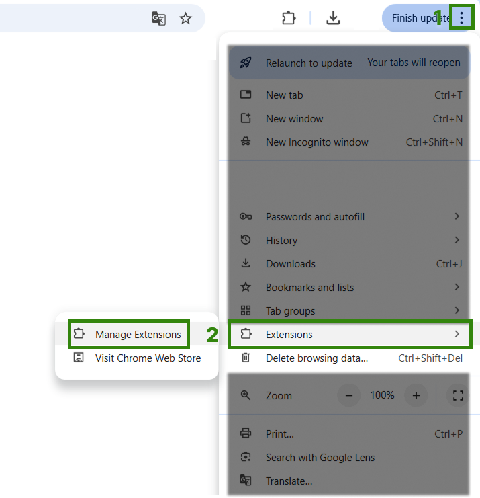
Task: Expand the Passwords and autofill chevron
Action: [x=457, y=216]
